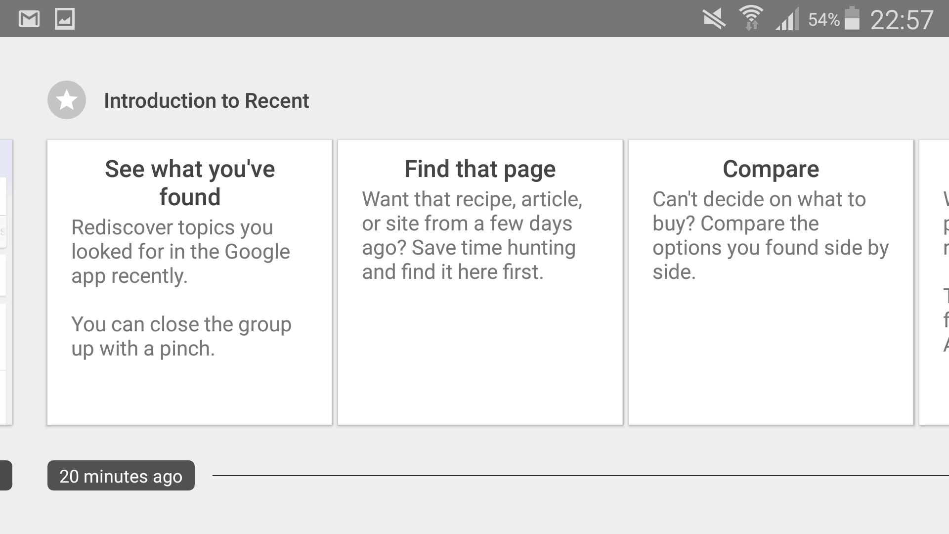Select the "Compare" card heading
The image size is (949, 534).
tap(771, 169)
